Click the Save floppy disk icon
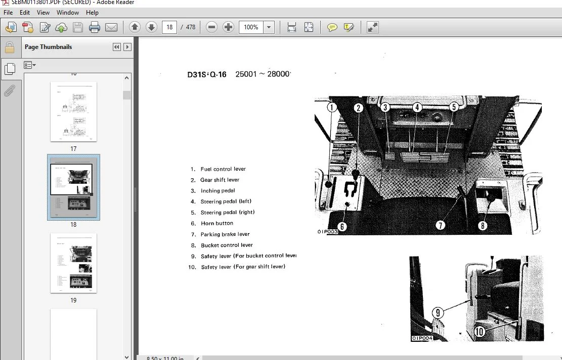The width and height of the screenshot is (562, 360). [78, 27]
